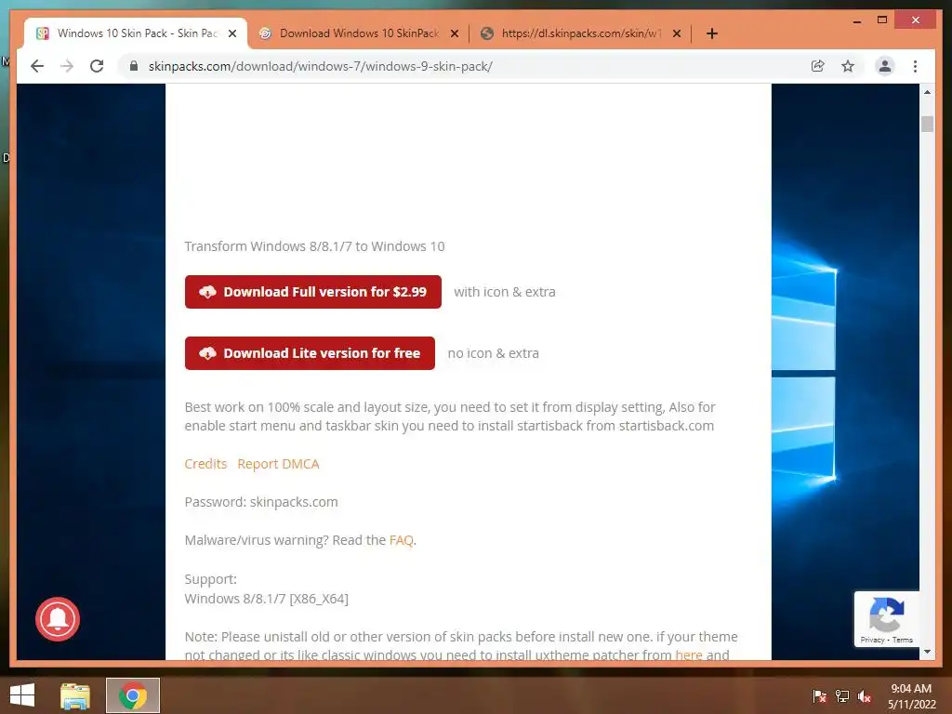952x714 pixels.
Task: Maximize the Chrome window
Action: [x=882, y=20]
